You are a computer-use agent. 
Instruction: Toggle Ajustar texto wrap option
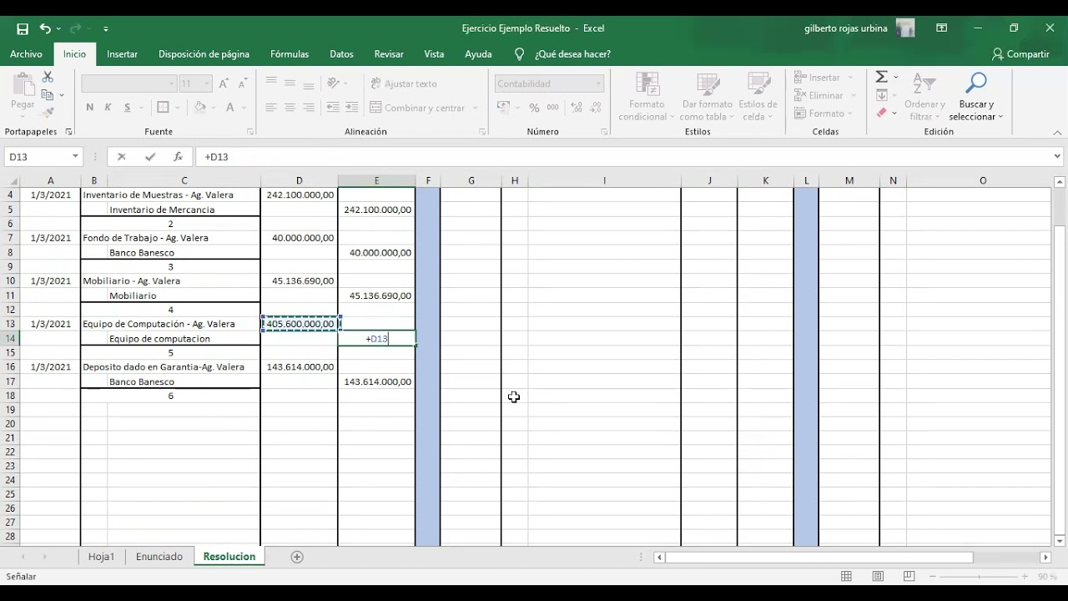pyautogui.click(x=404, y=83)
